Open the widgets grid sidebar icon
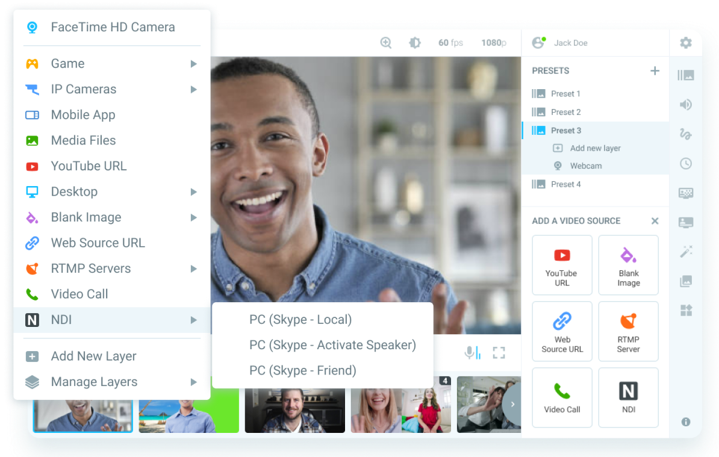Viewport: 719px width, 457px height. point(685,310)
